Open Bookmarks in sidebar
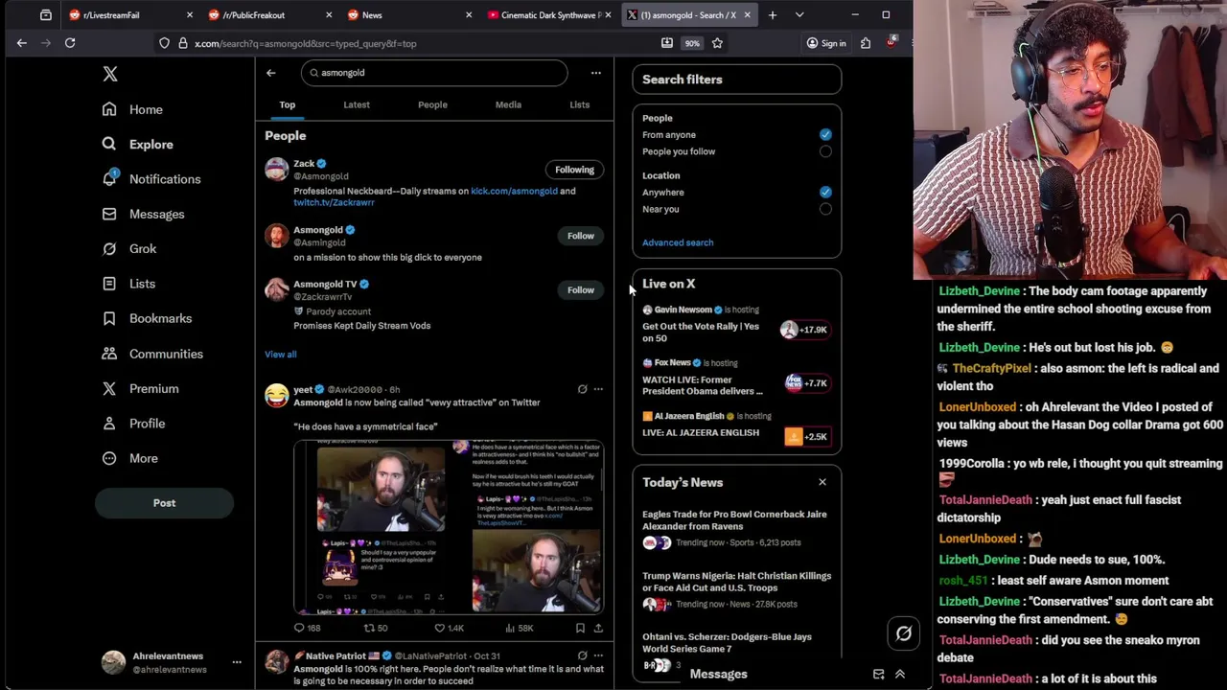 tap(147, 318)
